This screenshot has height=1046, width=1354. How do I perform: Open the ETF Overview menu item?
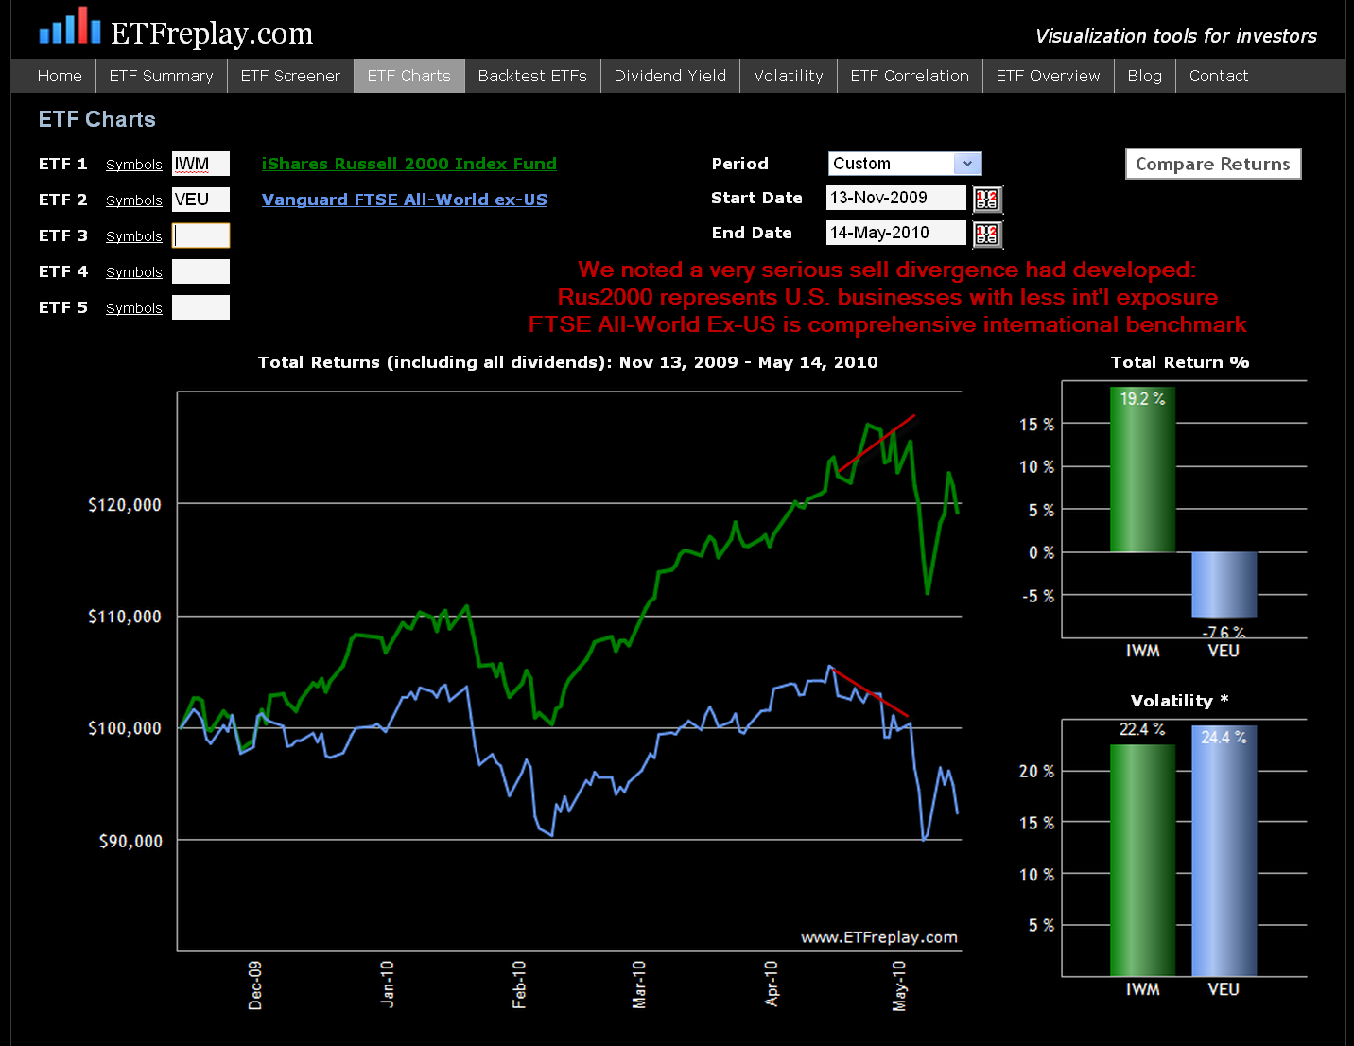coord(1049,76)
